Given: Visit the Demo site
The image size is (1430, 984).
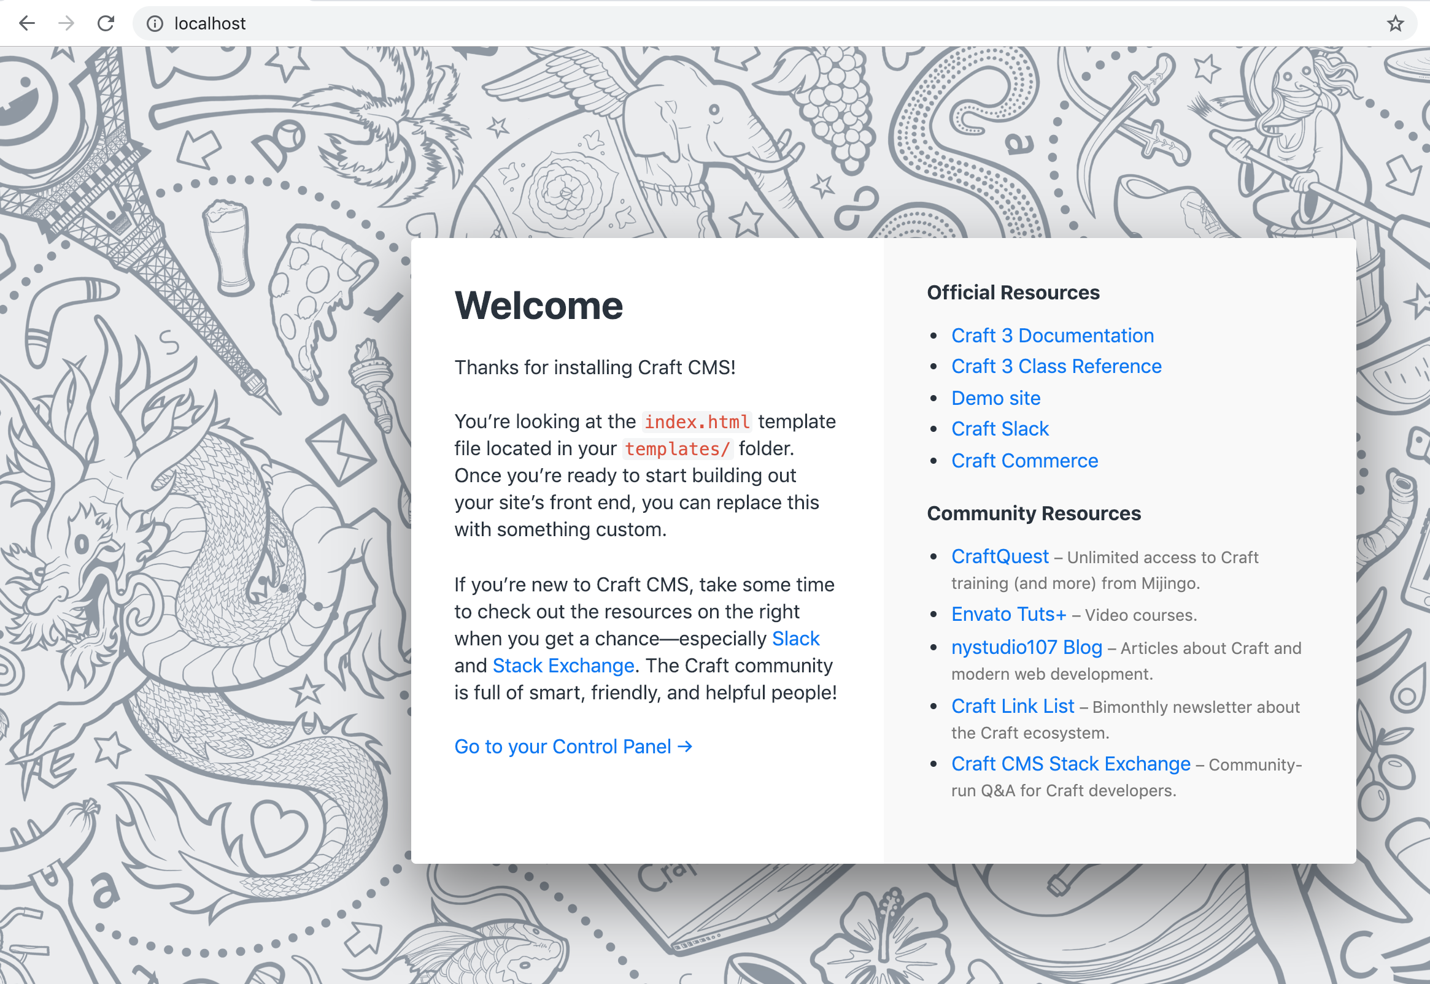Looking at the screenshot, I should pyautogui.click(x=995, y=398).
